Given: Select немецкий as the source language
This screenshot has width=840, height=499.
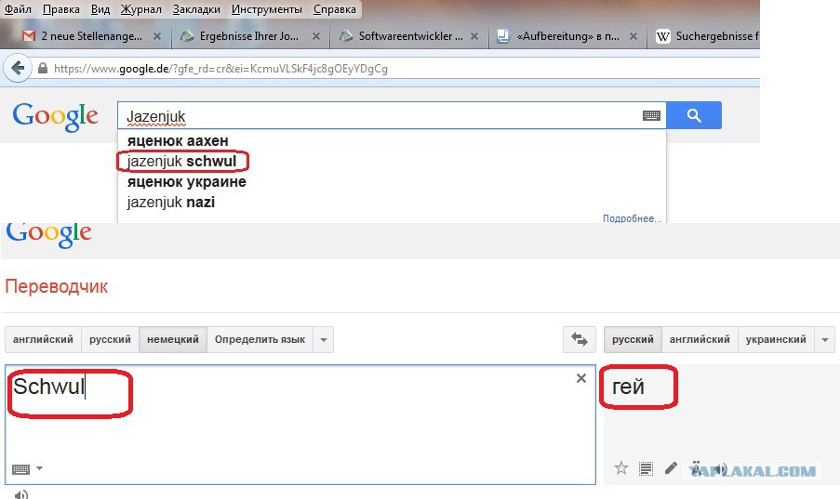Looking at the screenshot, I should (x=172, y=340).
